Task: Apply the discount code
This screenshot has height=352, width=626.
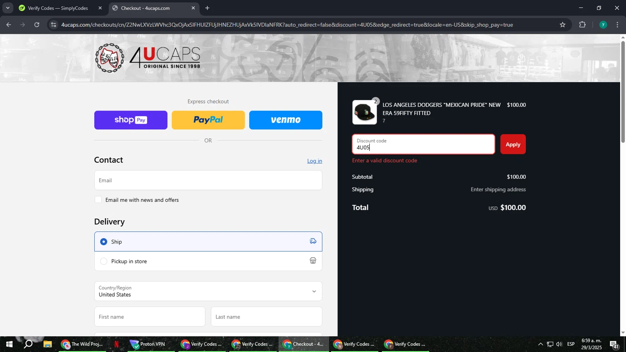Action: (513, 144)
